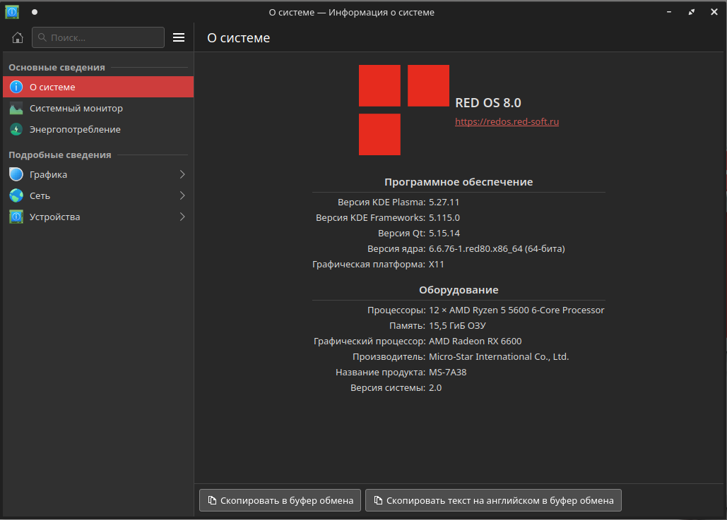
Task: Click Qt version value "5.15.14"
Action: (444, 233)
